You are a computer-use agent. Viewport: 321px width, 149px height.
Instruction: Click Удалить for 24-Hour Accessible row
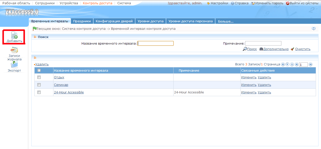(x=264, y=92)
